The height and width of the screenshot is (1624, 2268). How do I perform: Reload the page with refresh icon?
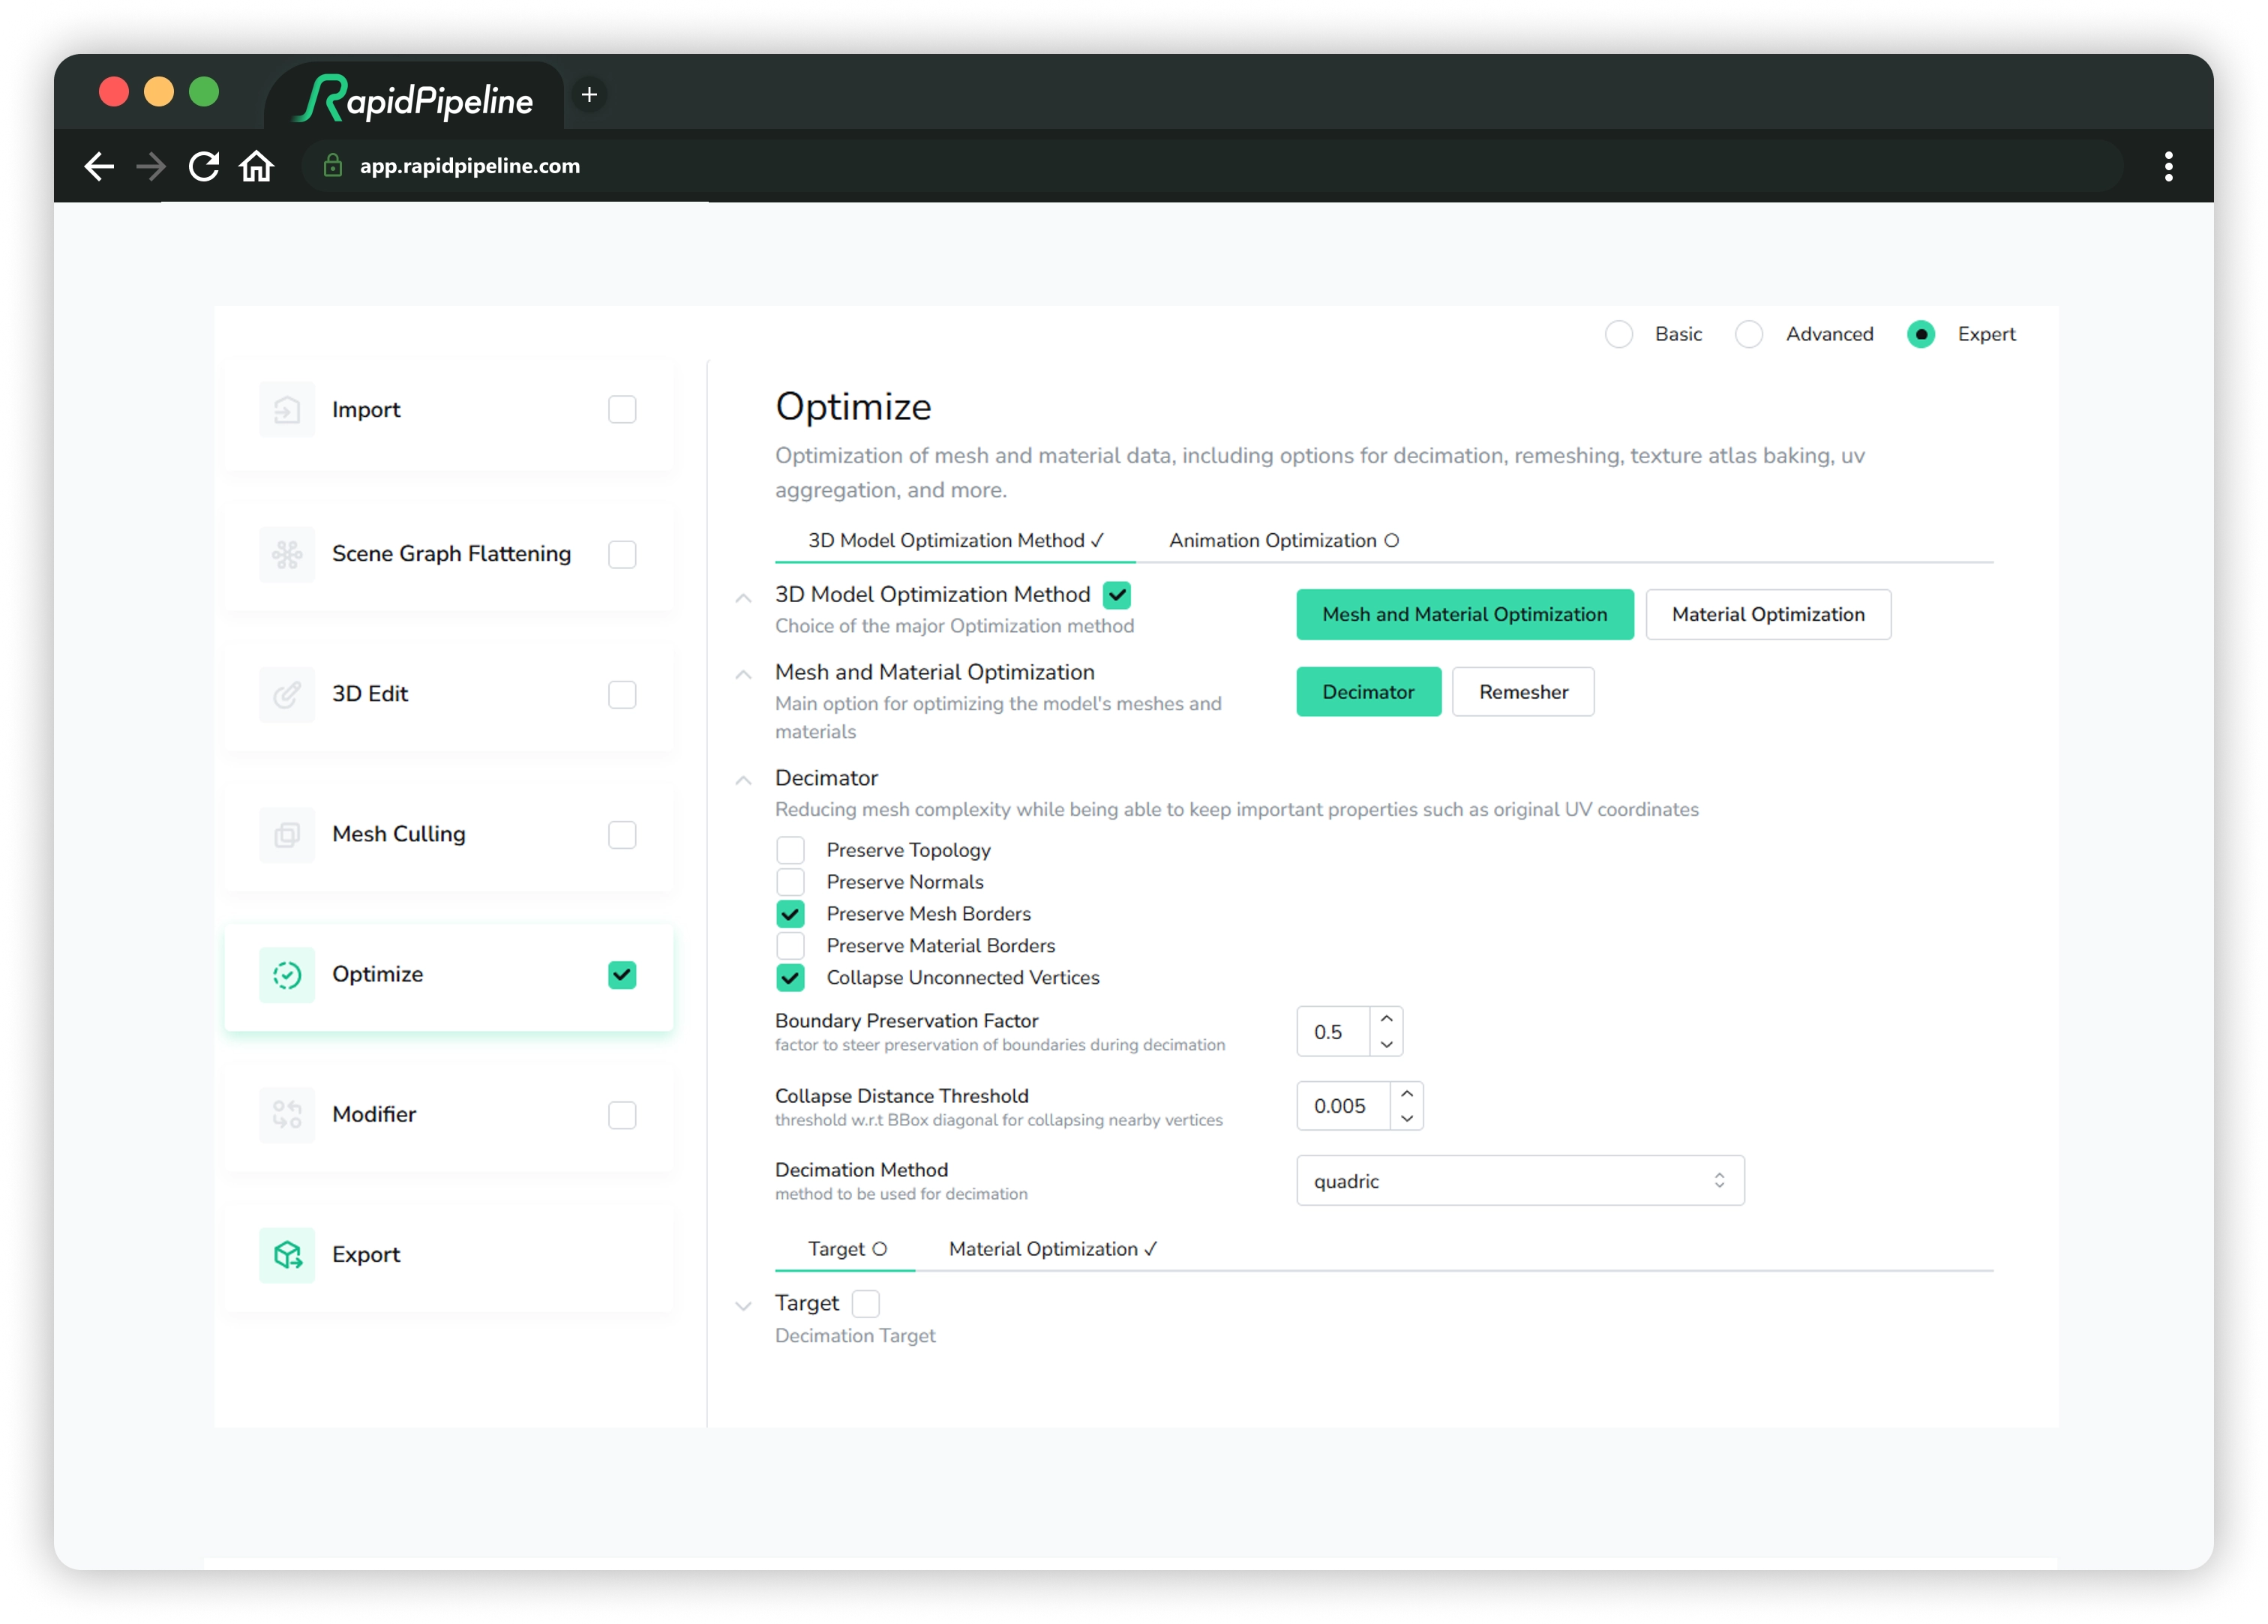click(x=204, y=166)
